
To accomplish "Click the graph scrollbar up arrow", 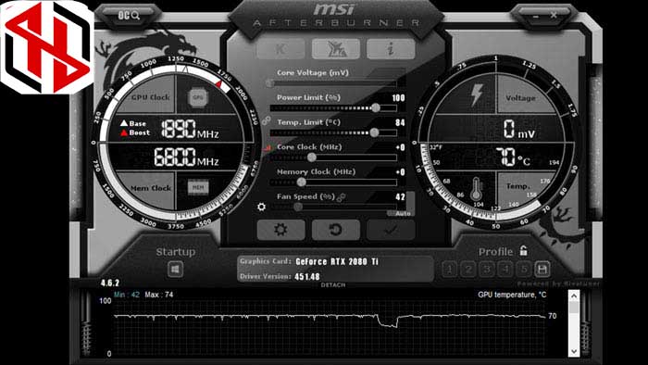I will point(574,296).
